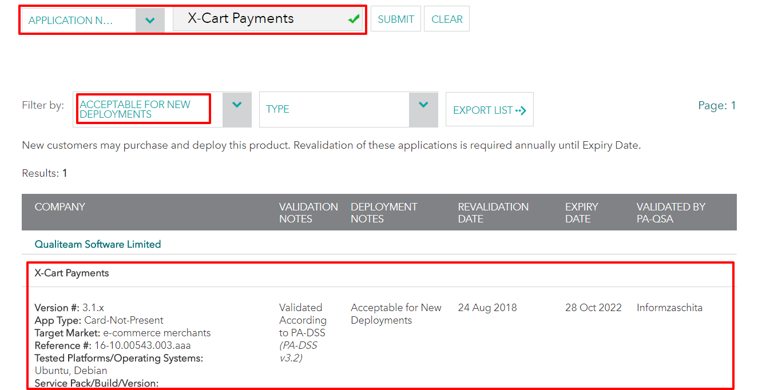This screenshot has height=390, width=758.
Task: Select Reference # 16-10.00543.003.aaa text
Action: [113, 345]
